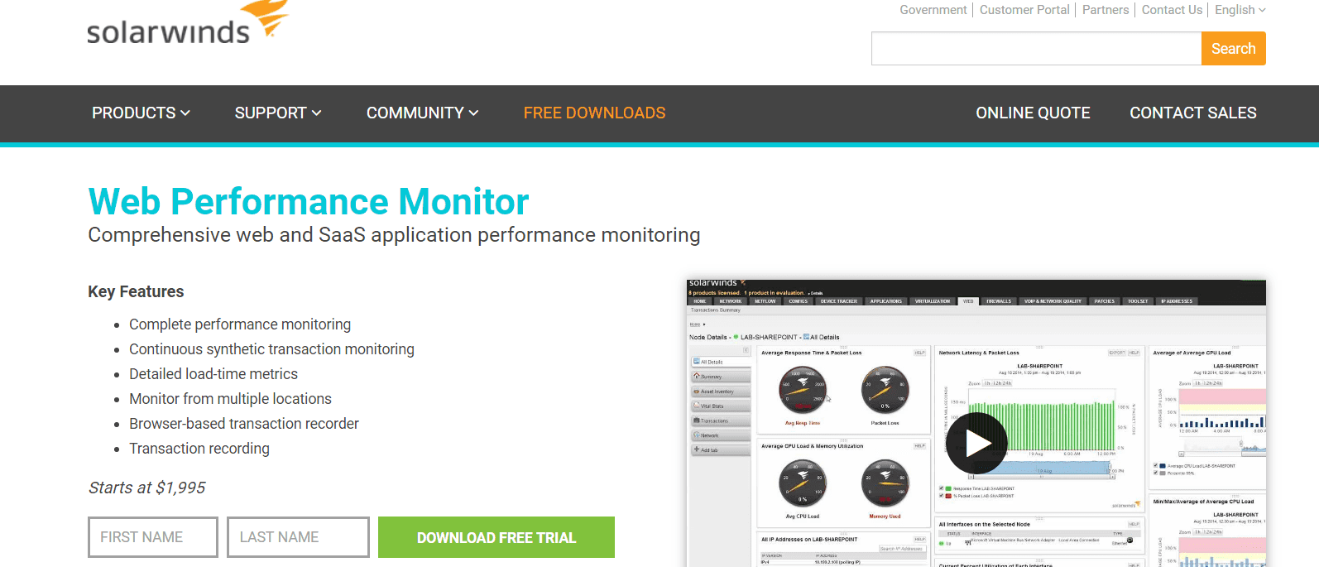
Task: Open the FREE DOWNLOADS menu item
Action: point(594,113)
